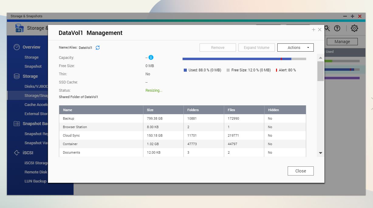Select Snapshot under Overview in sidebar
The height and width of the screenshot is (208, 373).
[33, 66]
